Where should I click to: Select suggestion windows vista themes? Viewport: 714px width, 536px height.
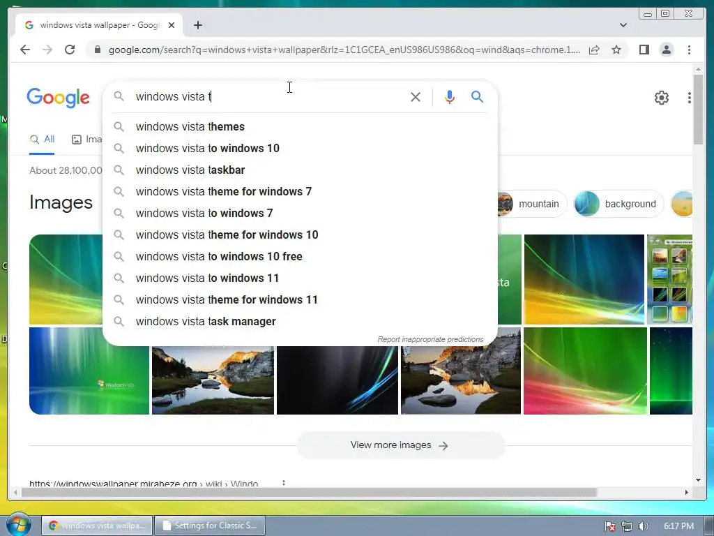[x=300, y=127]
